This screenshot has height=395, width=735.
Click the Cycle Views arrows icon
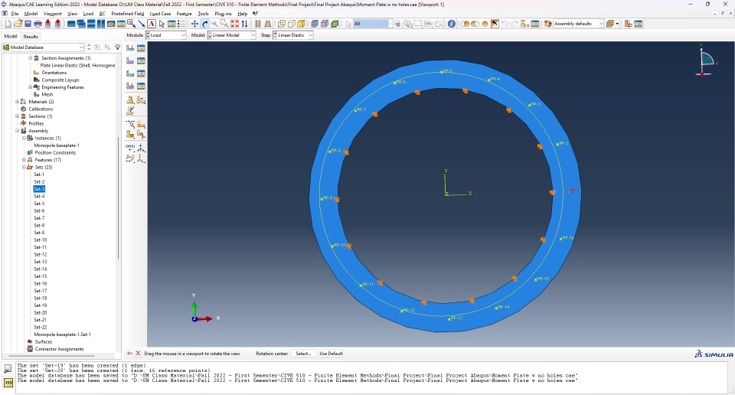(244, 24)
